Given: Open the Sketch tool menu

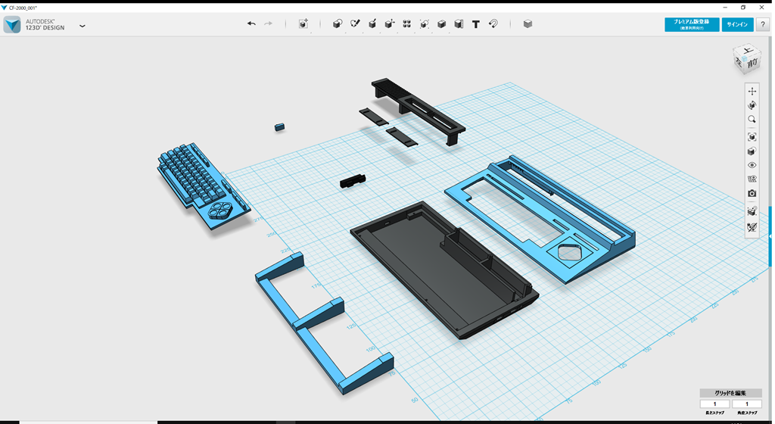Looking at the screenshot, I should click(x=355, y=24).
